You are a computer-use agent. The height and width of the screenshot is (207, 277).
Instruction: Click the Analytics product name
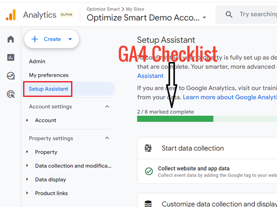(x=40, y=15)
